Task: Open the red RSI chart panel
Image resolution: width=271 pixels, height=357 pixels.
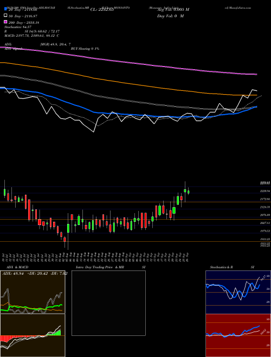Action: [x=238, y=335]
